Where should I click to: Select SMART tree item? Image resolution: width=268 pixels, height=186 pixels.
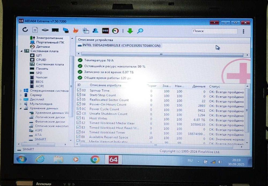click(x=40, y=139)
